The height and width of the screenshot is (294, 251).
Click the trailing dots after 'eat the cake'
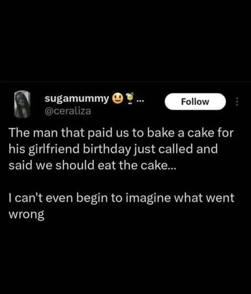coord(172,168)
